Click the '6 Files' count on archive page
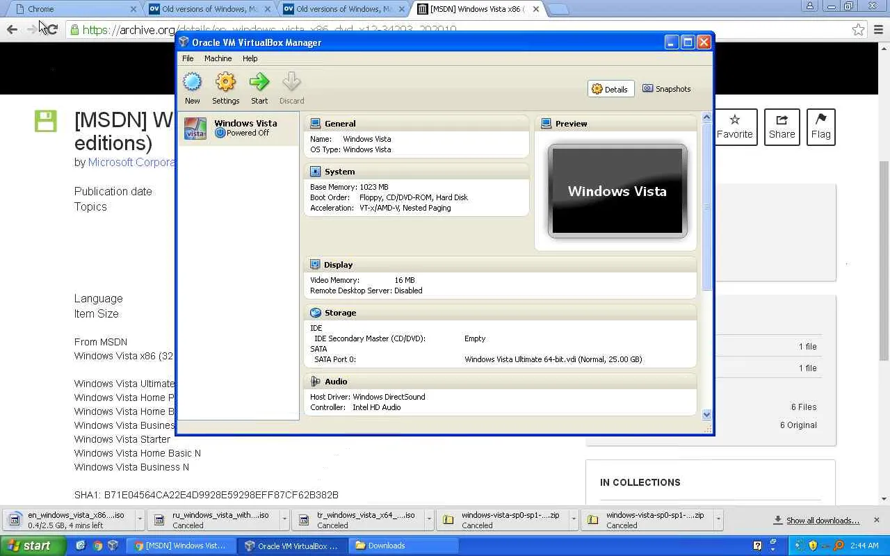Screen dimensions: 890x556 (x=804, y=407)
